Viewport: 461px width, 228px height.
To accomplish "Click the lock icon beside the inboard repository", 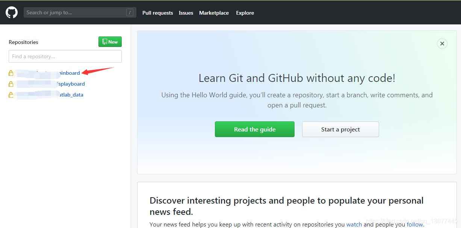I will pos(11,73).
